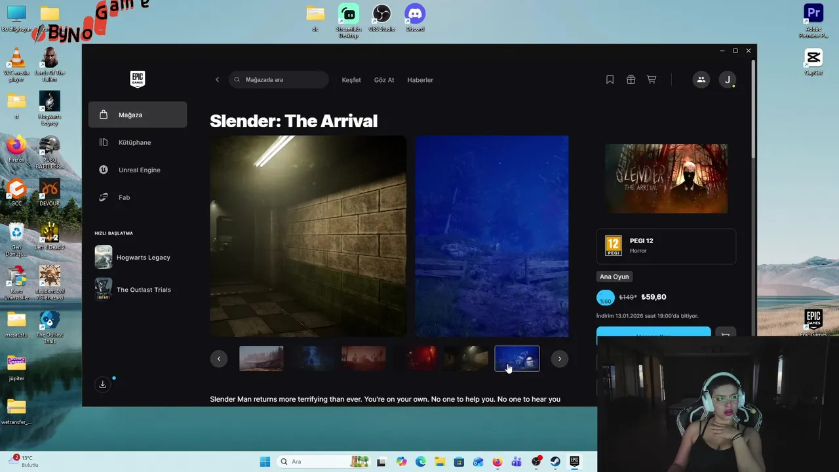Select the wetransfer folder on desktop
The width and height of the screenshot is (839, 472).
tap(16, 412)
